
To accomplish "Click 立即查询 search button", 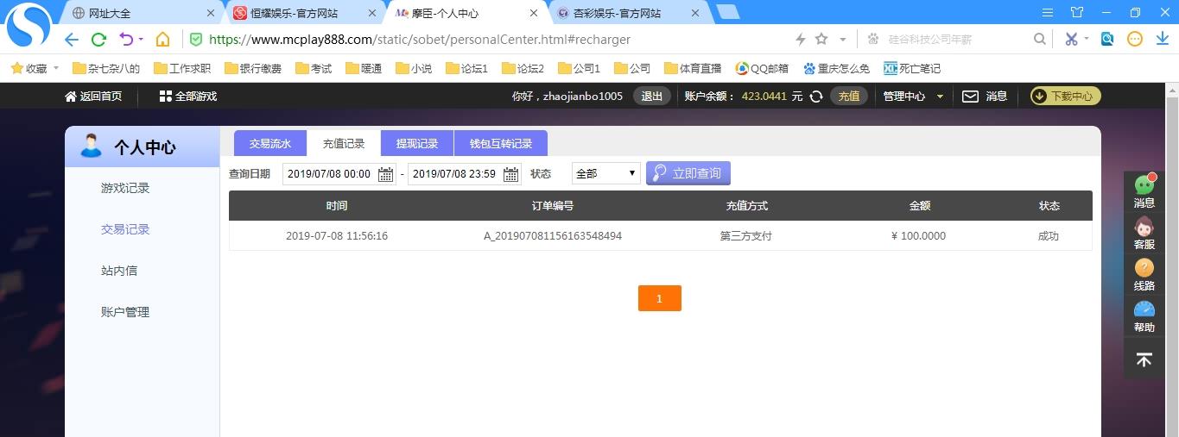I will tap(688, 173).
